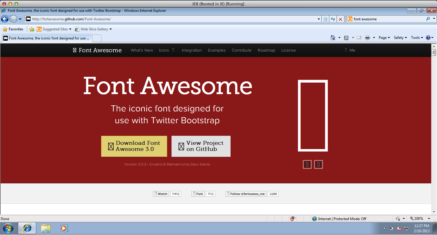Open the What's New nav link
The height and width of the screenshot is (235, 437).
pos(142,50)
